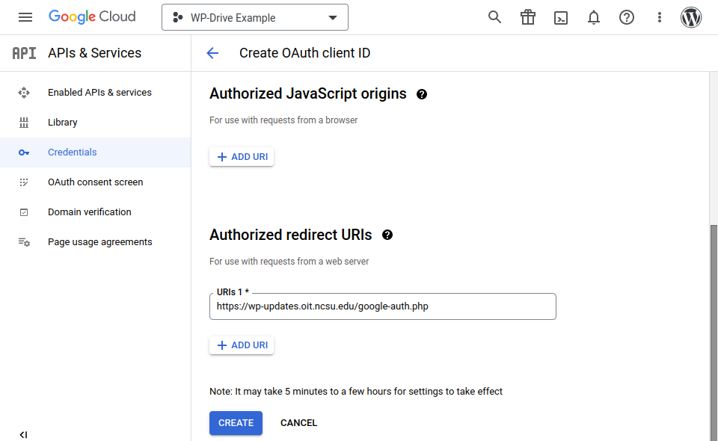Open notifications bell

pyautogui.click(x=594, y=16)
